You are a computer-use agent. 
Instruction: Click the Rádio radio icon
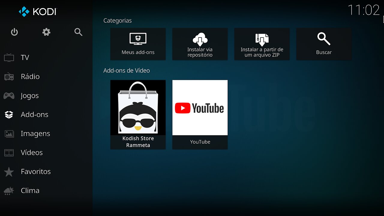tap(9, 76)
